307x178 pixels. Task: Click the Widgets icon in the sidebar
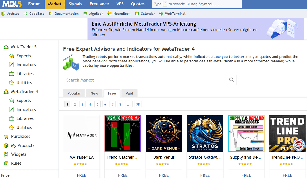[x=6, y=154]
